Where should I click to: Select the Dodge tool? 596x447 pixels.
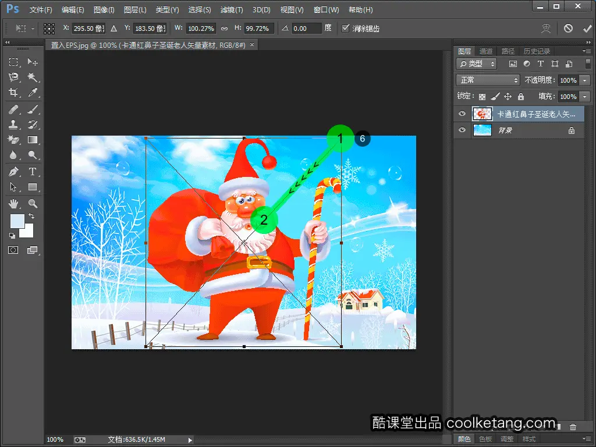click(x=33, y=155)
